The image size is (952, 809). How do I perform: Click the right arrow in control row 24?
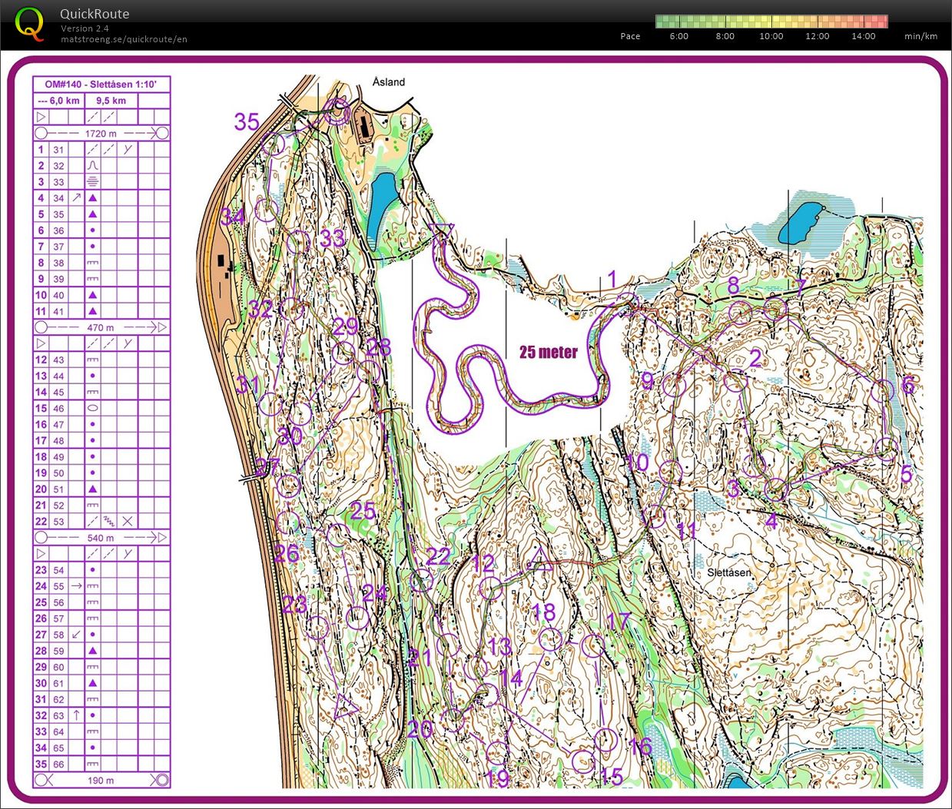click(76, 586)
